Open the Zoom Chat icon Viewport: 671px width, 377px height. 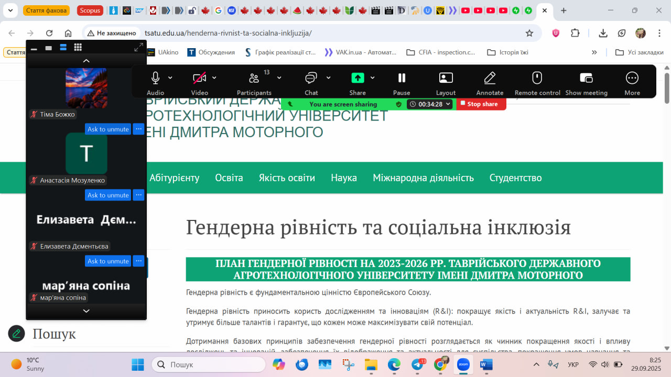pyautogui.click(x=311, y=78)
